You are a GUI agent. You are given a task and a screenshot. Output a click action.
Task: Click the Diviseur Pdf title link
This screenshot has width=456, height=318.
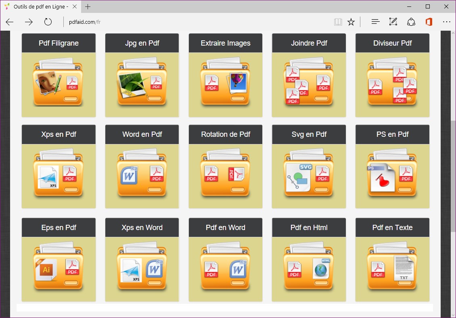point(392,43)
